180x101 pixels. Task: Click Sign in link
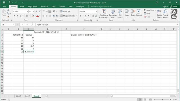point(165,6)
